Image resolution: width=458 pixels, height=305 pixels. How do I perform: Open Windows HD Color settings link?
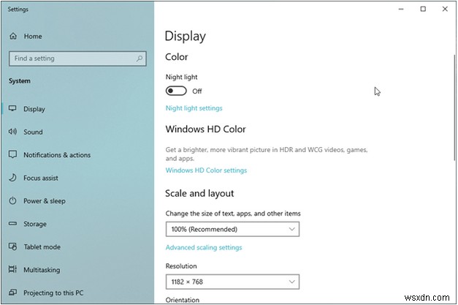(x=206, y=170)
